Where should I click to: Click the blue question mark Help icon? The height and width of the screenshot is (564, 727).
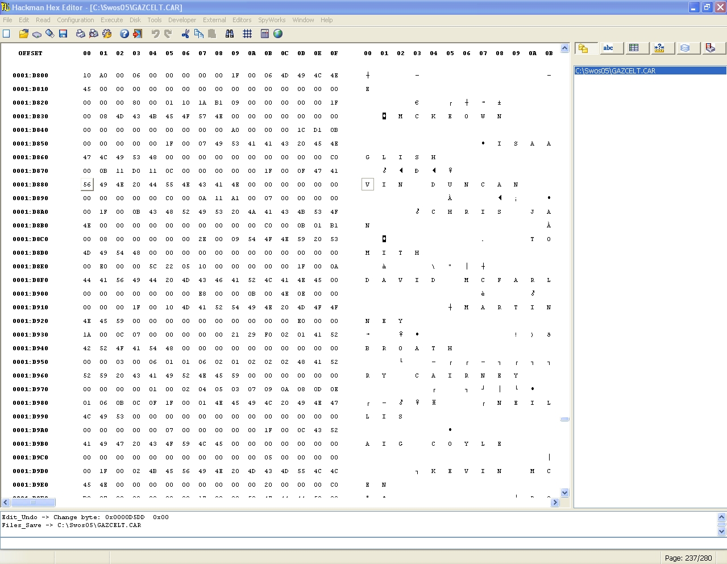(124, 34)
